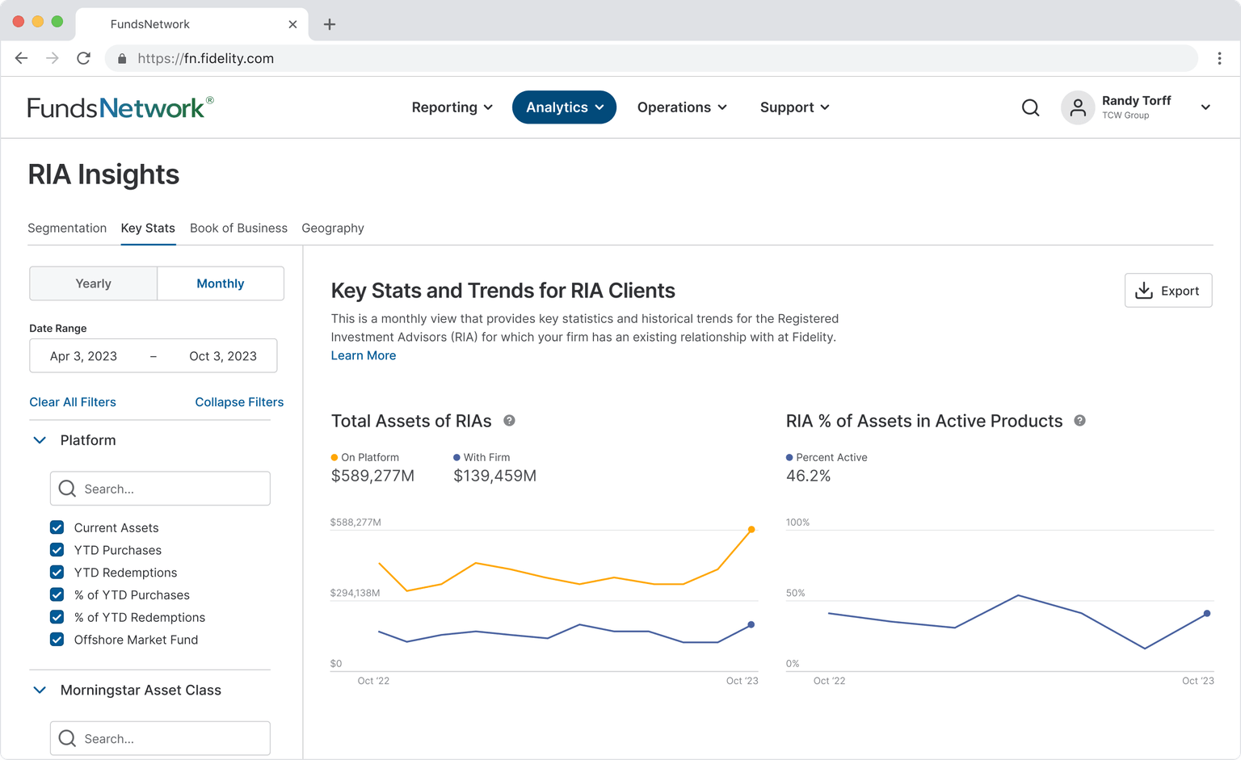Close the FundsNetwork browser tab

pos(292,24)
